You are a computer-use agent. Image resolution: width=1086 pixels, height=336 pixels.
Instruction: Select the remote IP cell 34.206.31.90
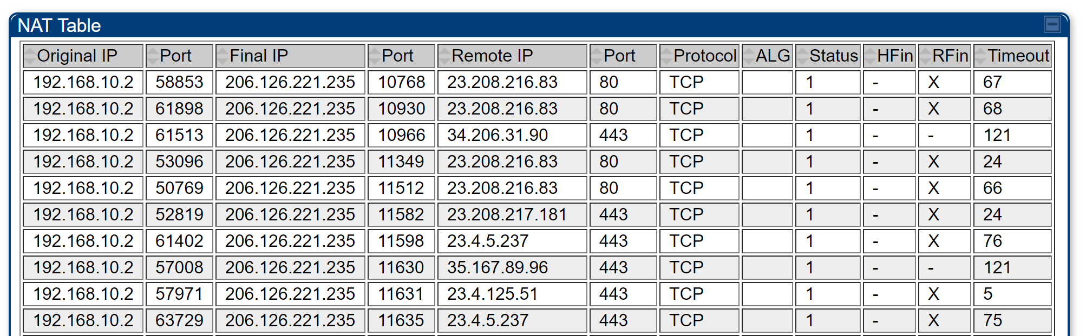tap(498, 135)
